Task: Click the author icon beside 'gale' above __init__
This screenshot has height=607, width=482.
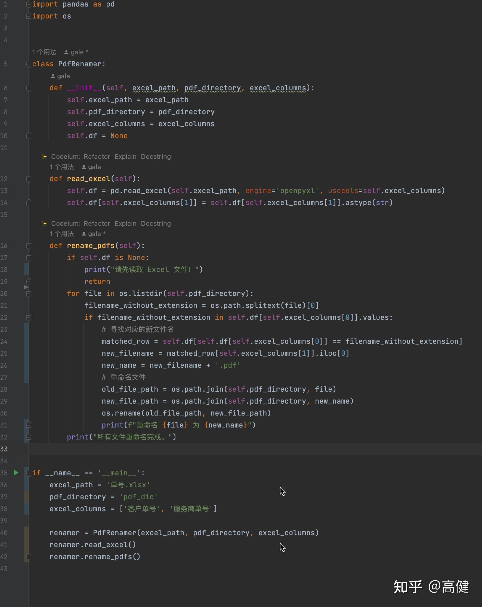Action: [x=53, y=76]
